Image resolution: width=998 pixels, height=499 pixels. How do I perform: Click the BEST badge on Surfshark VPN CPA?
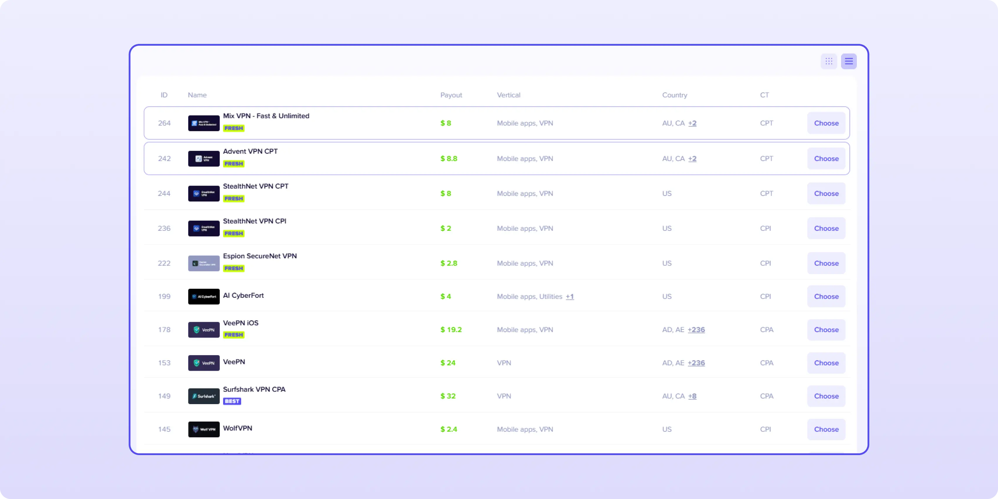232,401
